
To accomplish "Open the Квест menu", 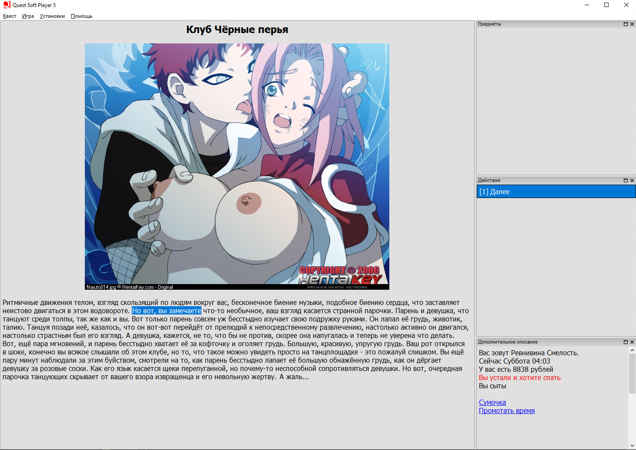I will click(10, 16).
